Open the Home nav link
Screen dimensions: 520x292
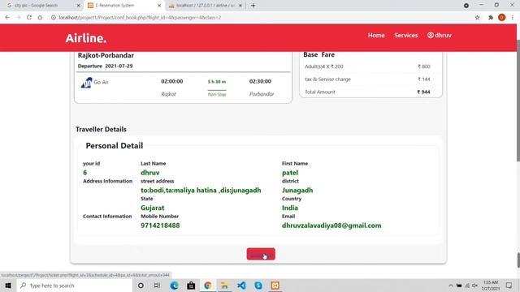click(376, 35)
